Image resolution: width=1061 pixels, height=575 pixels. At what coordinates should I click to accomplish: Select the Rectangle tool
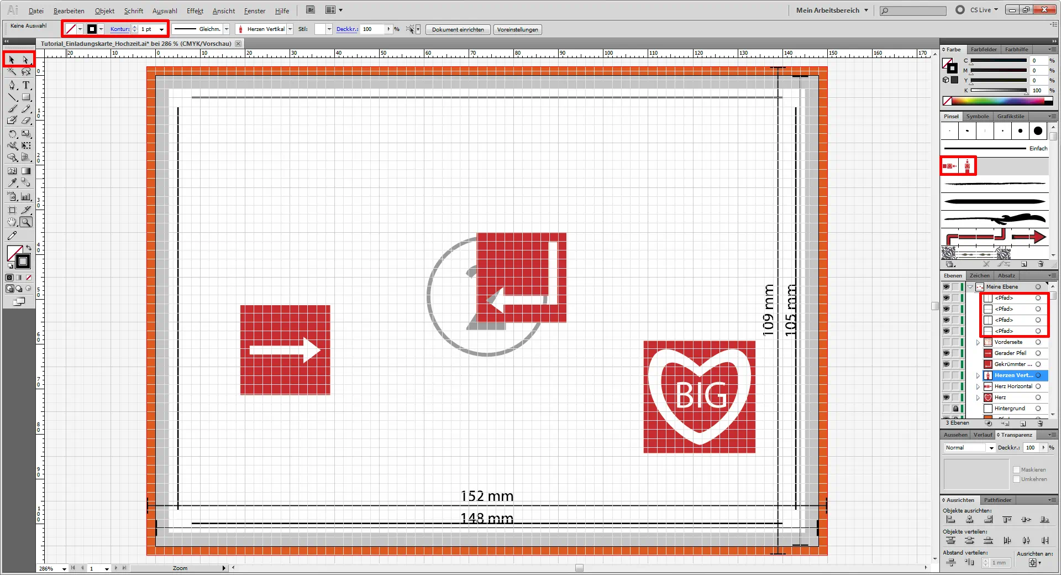26,97
